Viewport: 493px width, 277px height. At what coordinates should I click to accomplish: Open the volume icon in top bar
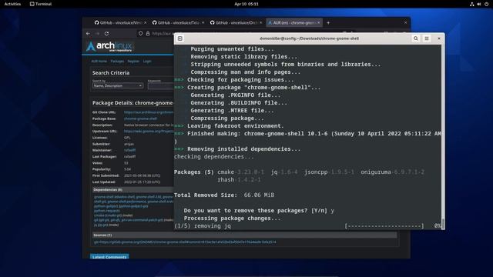(x=479, y=4)
